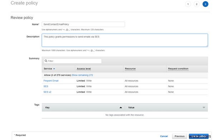Click the Resource column header
The width and height of the screenshot is (215, 140).
130,69
